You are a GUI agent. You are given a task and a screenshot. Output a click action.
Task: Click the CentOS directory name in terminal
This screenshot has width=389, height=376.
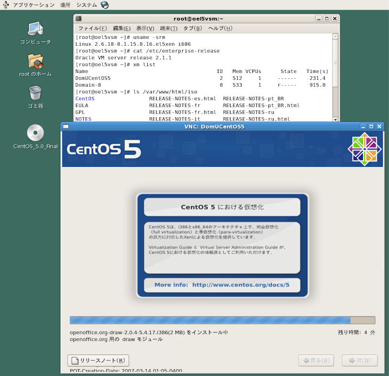pyautogui.click(x=85, y=99)
